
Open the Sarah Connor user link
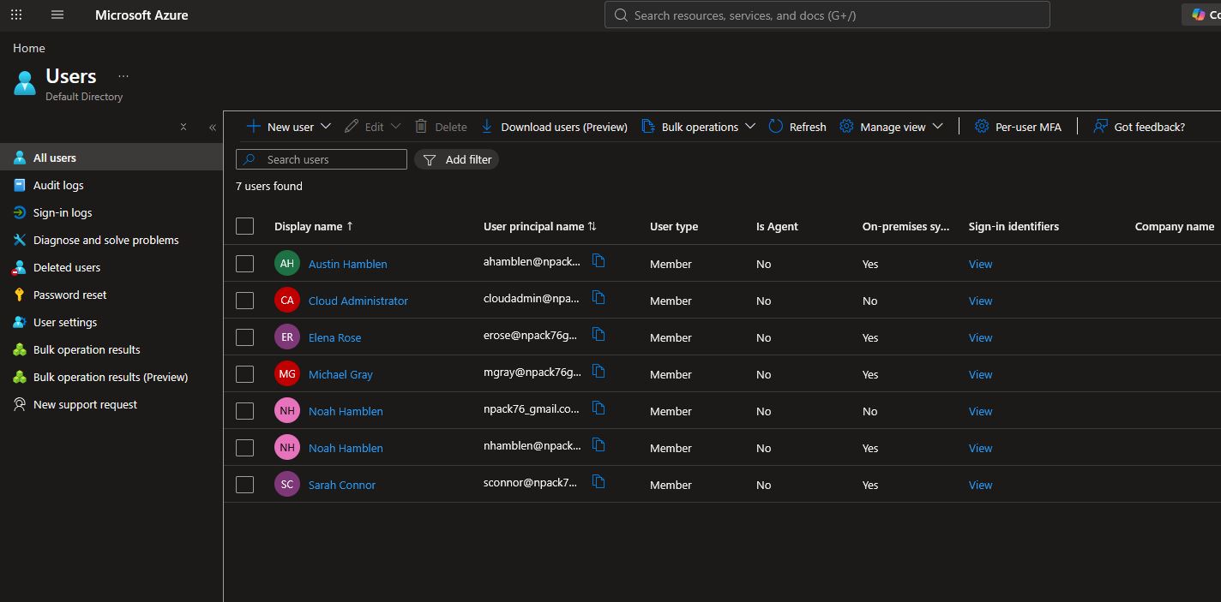342,485
